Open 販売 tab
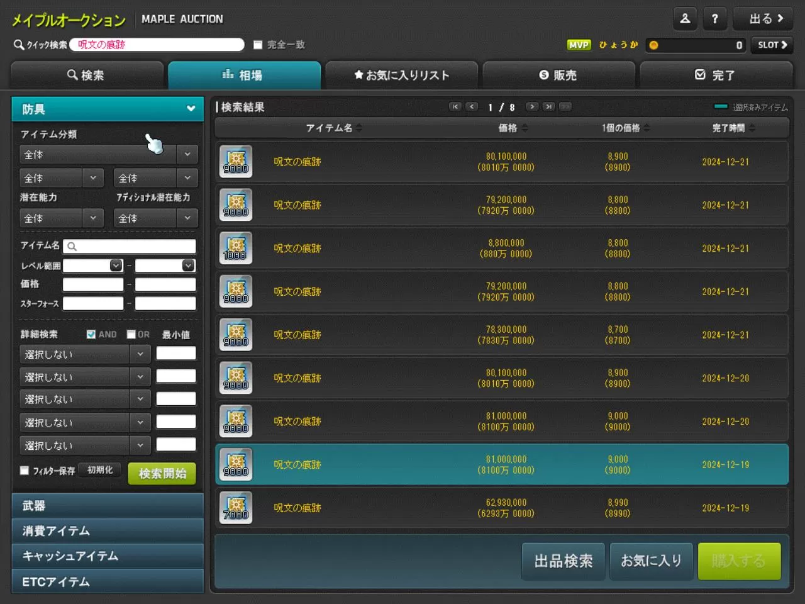This screenshot has width=805, height=604. [x=558, y=75]
